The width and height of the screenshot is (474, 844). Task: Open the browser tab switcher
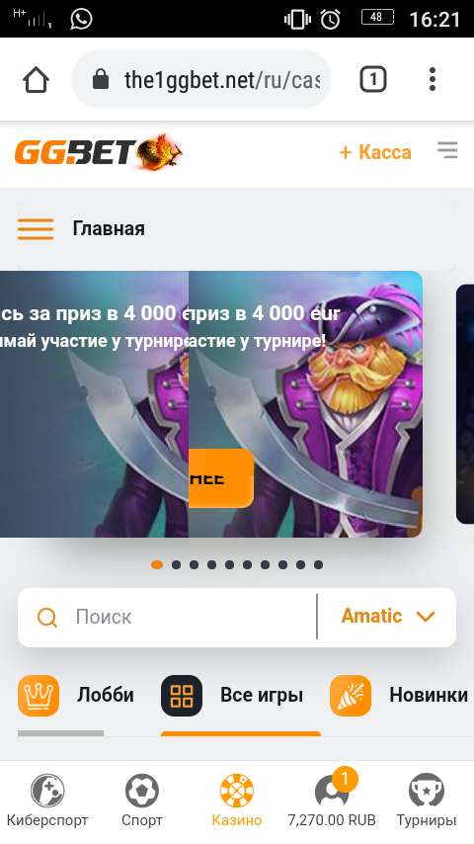[x=373, y=80]
